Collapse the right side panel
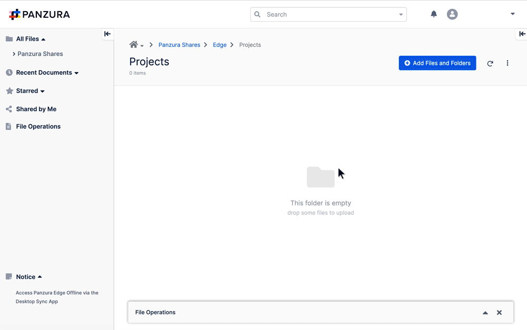527x330 pixels. [x=522, y=34]
